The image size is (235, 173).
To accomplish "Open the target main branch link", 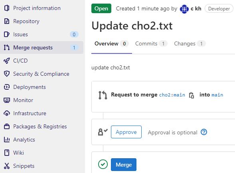I will tap(217, 95).
